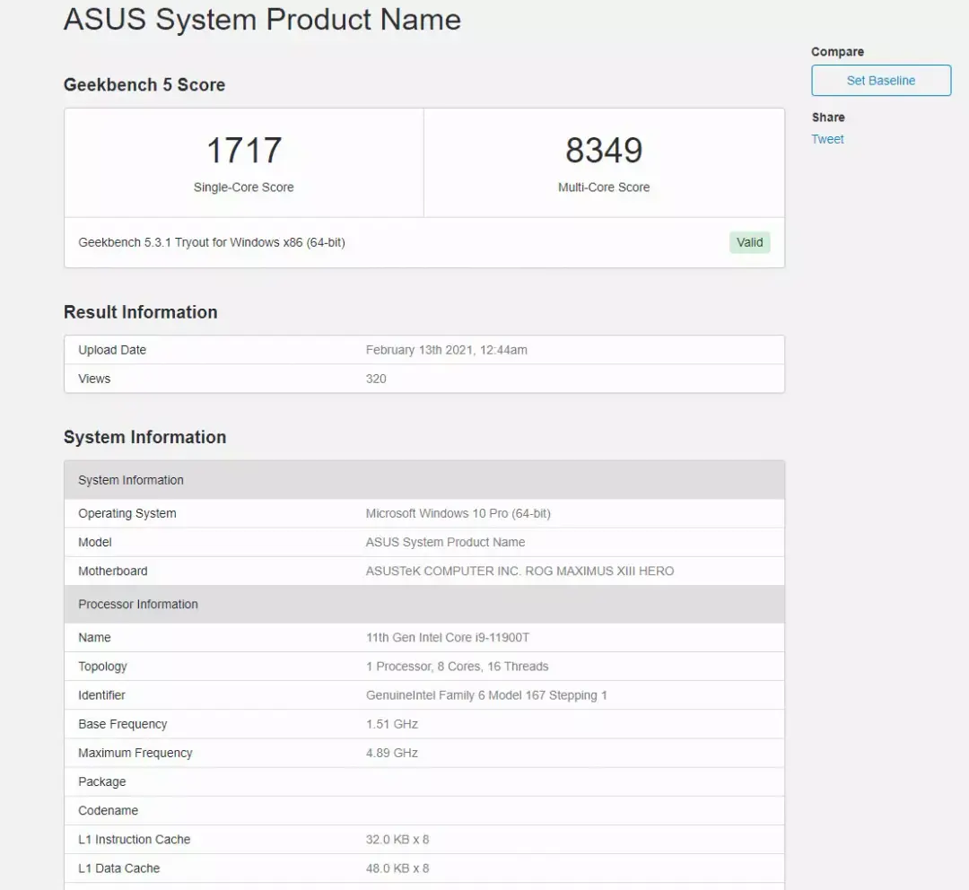Click the Motherboard ROG MAXIMUS XIII HERO entry
The height and width of the screenshot is (890, 969).
point(519,572)
